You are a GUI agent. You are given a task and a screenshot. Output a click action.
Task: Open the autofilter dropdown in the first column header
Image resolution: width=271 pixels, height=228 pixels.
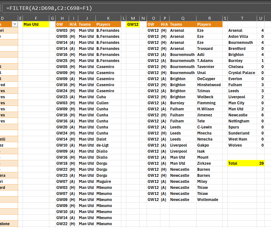(15, 24)
